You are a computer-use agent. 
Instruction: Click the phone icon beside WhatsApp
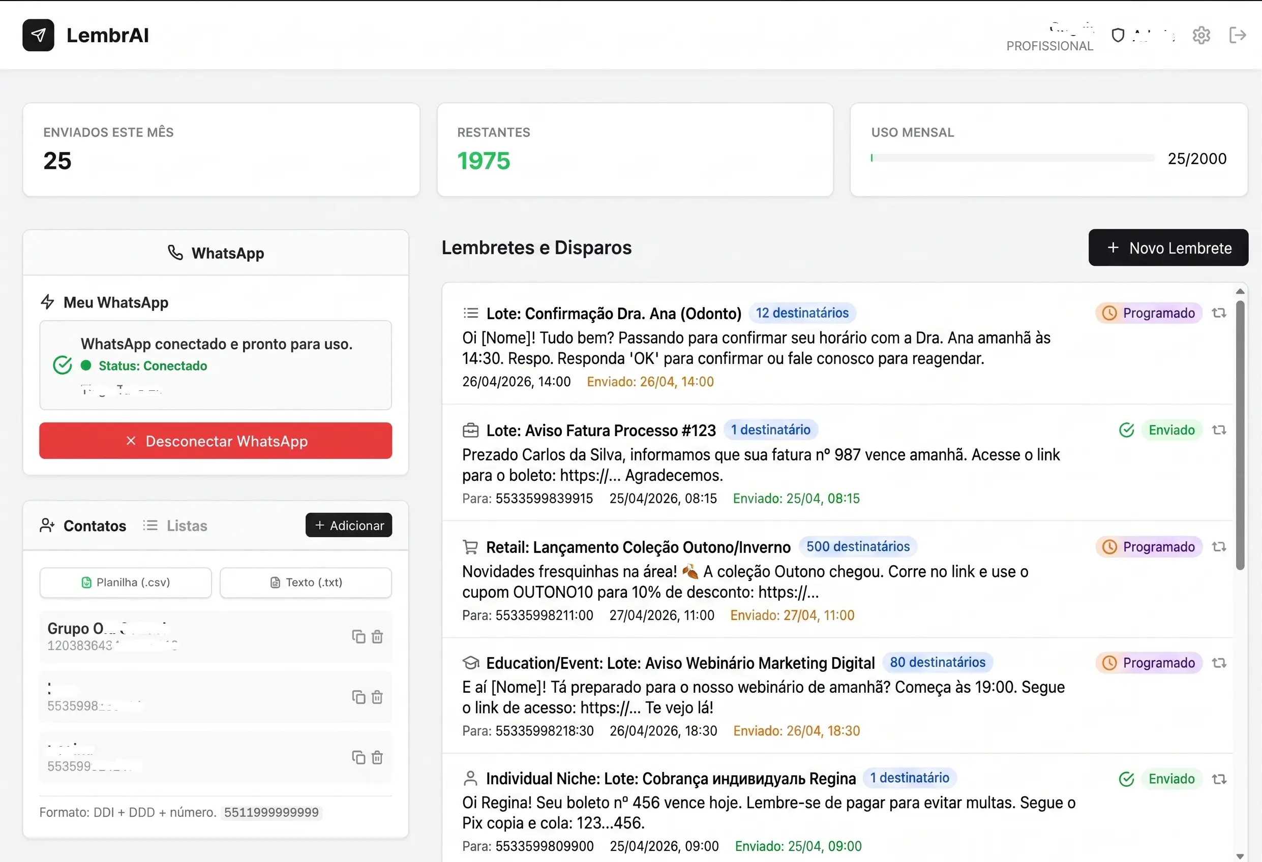tap(175, 253)
